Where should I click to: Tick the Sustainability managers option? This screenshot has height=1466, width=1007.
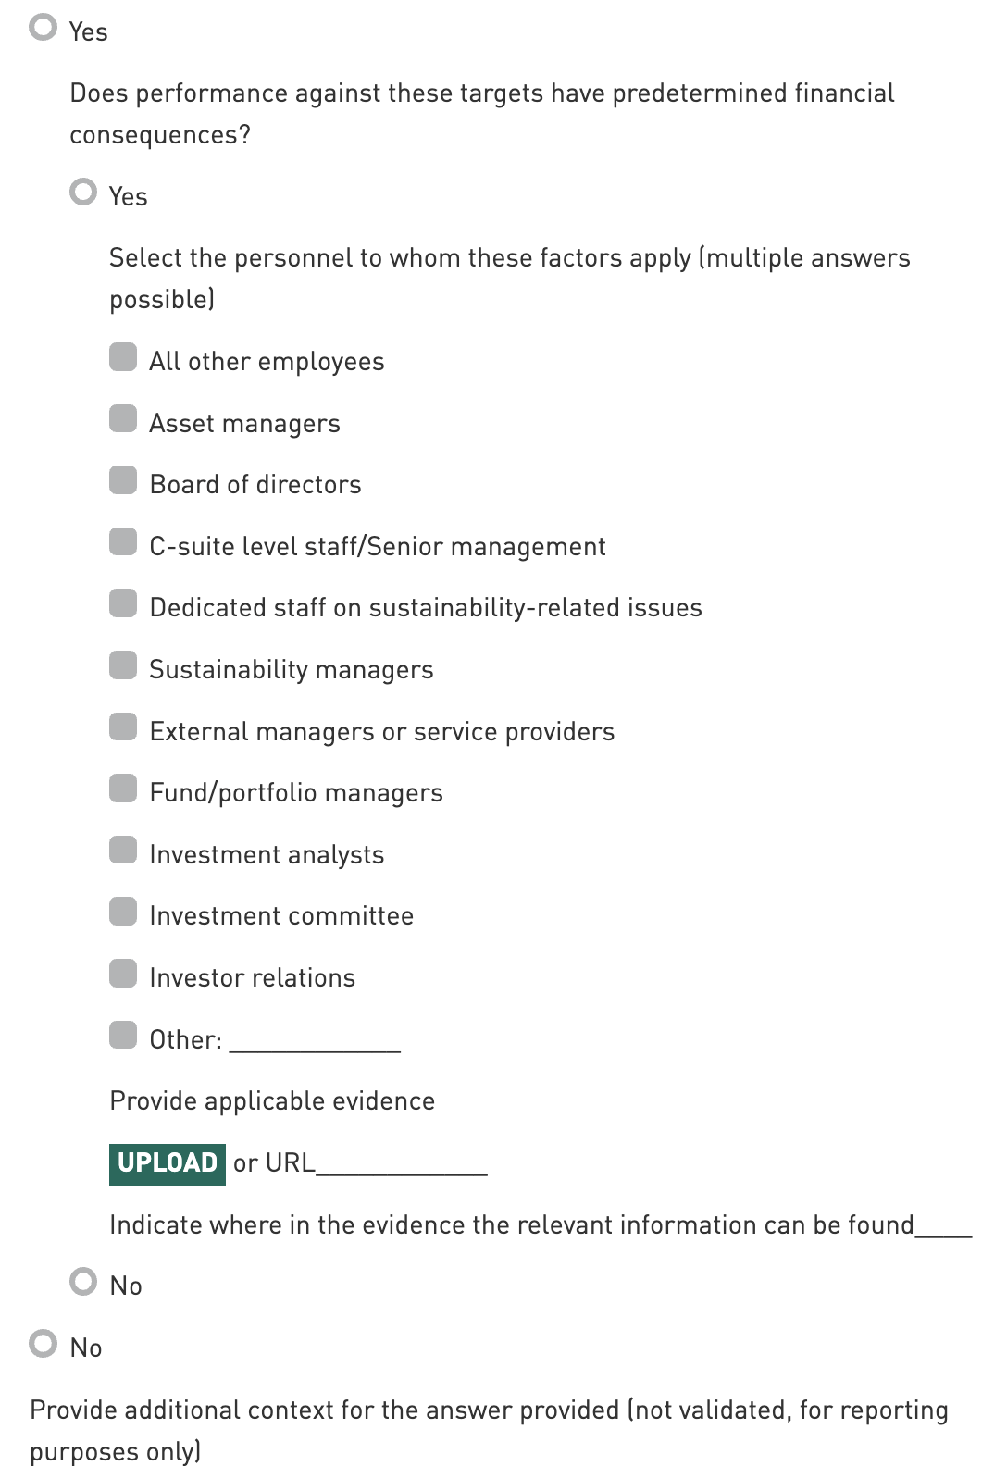click(123, 665)
